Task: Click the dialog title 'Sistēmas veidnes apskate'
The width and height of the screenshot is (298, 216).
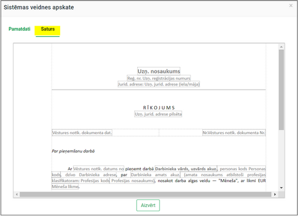Action: pyautogui.click(x=39, y=7)
